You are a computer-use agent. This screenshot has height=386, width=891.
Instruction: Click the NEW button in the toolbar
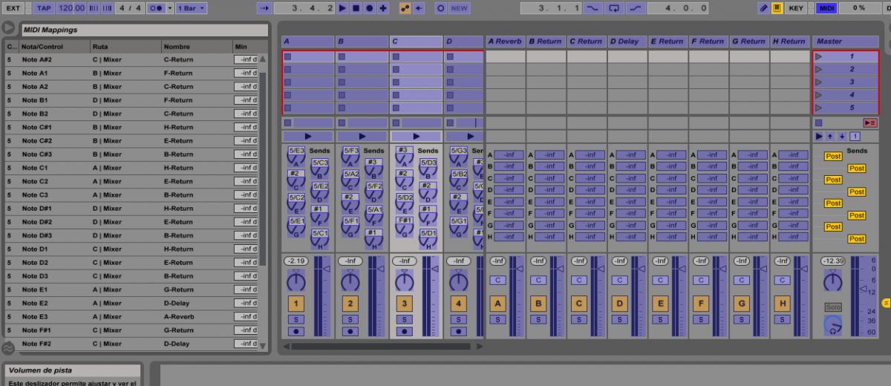click(x=460, y=8)
